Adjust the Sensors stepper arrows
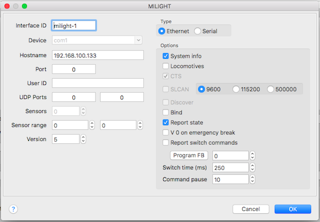 coord(83,111)
